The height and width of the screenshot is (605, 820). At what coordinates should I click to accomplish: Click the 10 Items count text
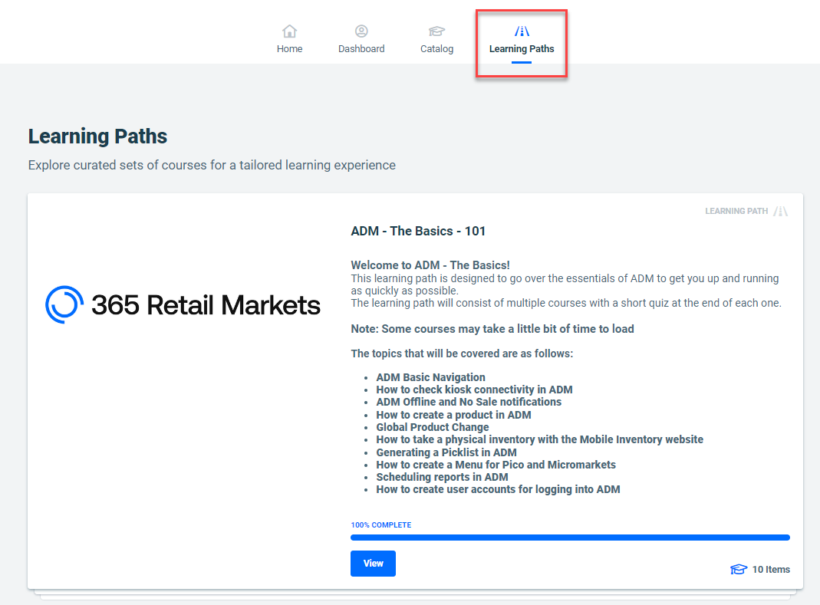(771, 570)
